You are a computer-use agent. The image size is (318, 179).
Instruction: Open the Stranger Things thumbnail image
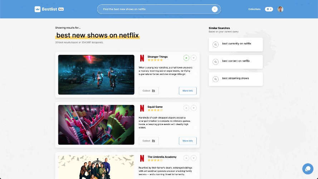point(96,75)
